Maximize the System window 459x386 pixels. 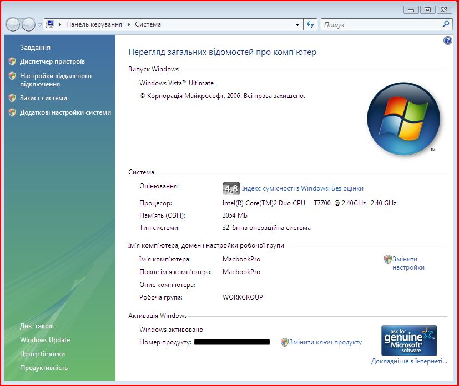click(428, 10)
